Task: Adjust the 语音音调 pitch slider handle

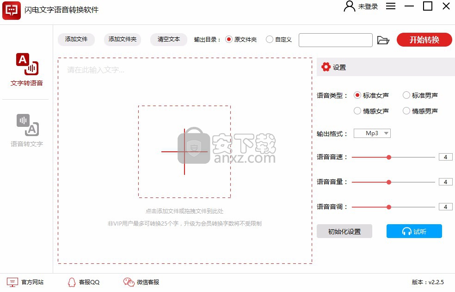Action: 389,207
